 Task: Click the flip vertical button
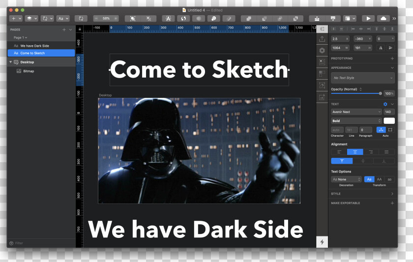point(390,48)
